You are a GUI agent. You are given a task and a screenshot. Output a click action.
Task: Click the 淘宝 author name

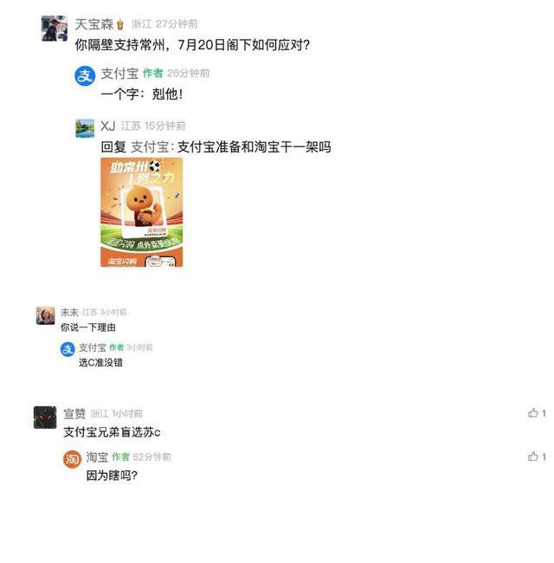coord(97,457)
